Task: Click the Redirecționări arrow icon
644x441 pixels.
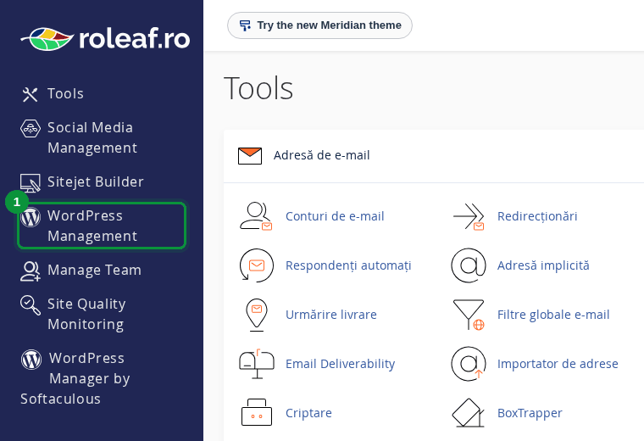Action: pyautogui.click(x=469, y=216)
